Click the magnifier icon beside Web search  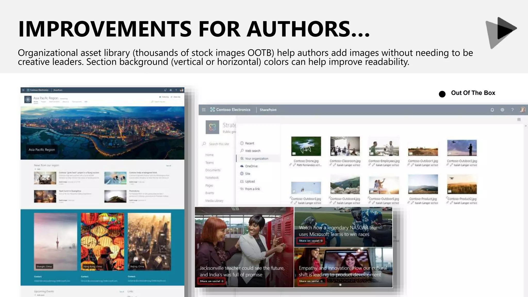click(242, 151)
